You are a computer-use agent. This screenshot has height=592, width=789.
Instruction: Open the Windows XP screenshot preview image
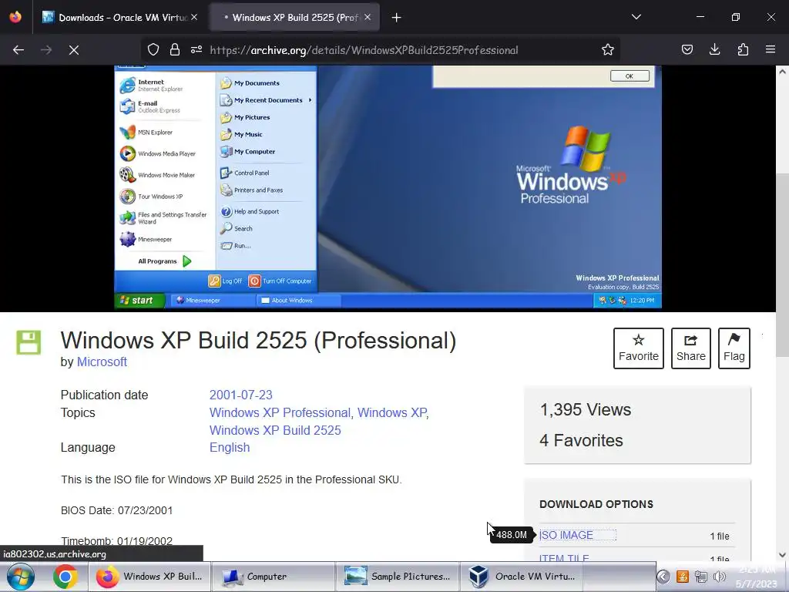pyautogui.click(x=388, y=187)
